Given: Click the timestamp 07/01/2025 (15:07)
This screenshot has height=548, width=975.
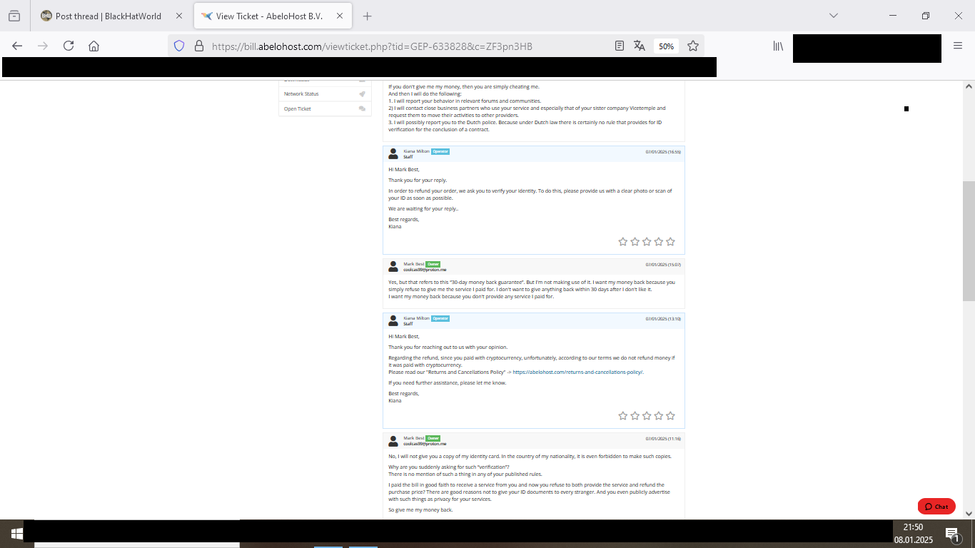Looking at the screenshot, I should coord(663,265).
